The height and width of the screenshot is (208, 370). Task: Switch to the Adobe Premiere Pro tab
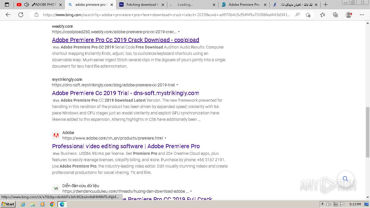coord(244,5)
